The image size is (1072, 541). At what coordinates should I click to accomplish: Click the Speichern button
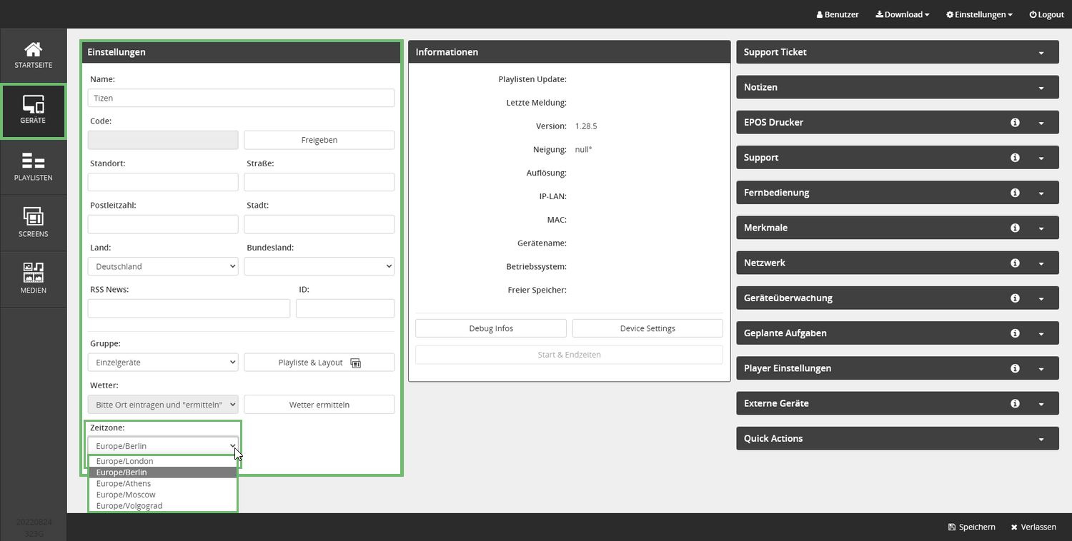click(x=971, y=527)
